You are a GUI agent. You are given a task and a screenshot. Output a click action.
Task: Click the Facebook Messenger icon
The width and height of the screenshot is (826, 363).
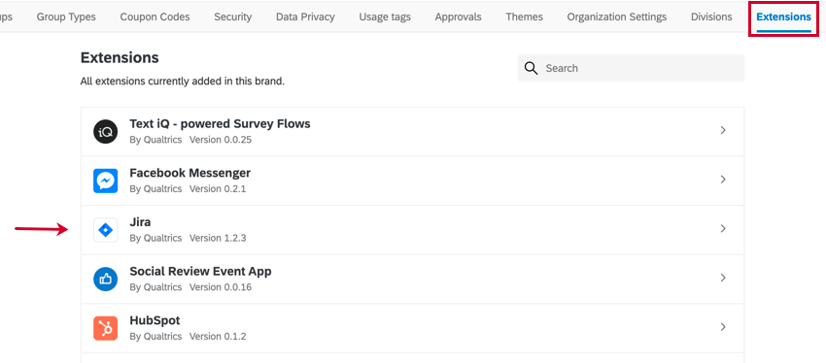105,181
